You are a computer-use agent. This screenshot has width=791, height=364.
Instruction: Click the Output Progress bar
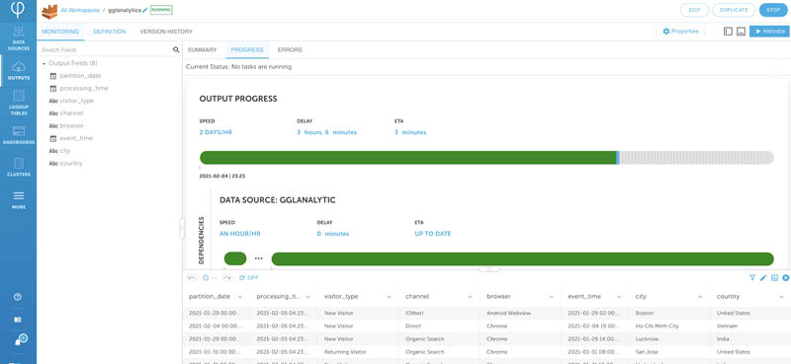click(486, 158)
